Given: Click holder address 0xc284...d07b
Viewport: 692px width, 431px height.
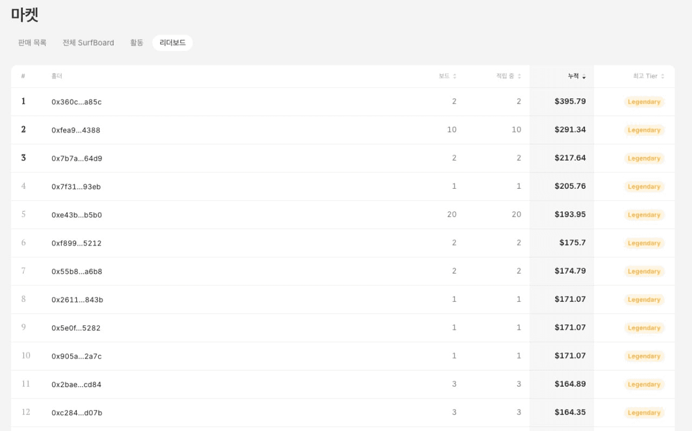Looking at the screenshot, I should tap(77, 413).
